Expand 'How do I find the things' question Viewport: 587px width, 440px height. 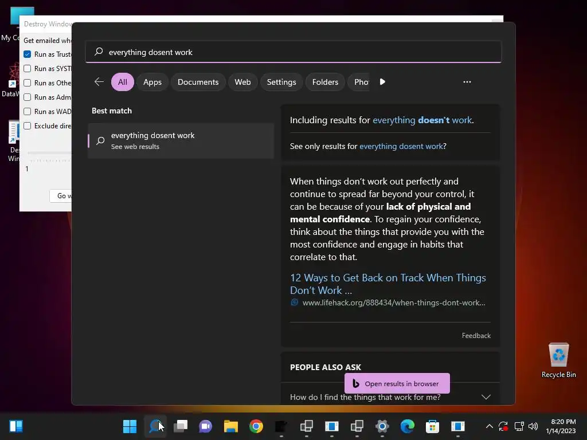390,397
